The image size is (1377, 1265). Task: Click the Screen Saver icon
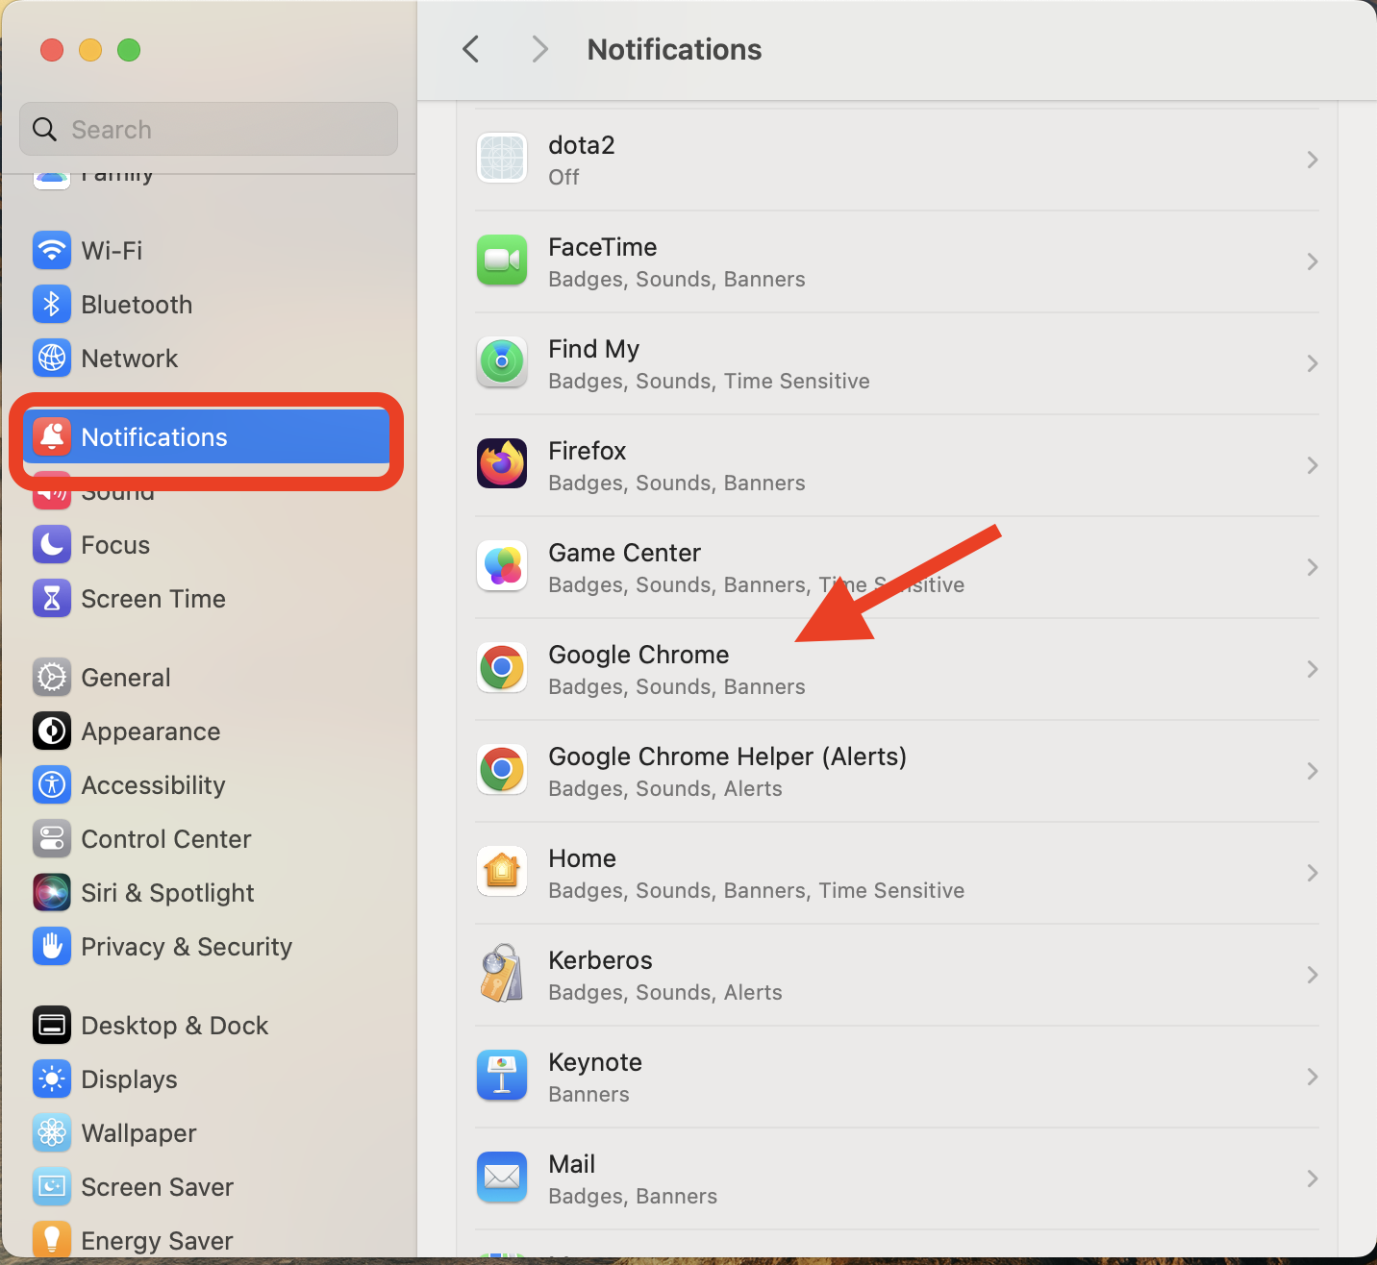click(52, 1186)
